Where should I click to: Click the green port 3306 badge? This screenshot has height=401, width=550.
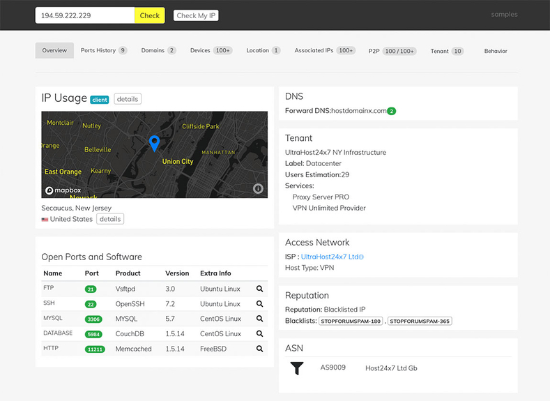pyautogui.click(x=93, y=319)
